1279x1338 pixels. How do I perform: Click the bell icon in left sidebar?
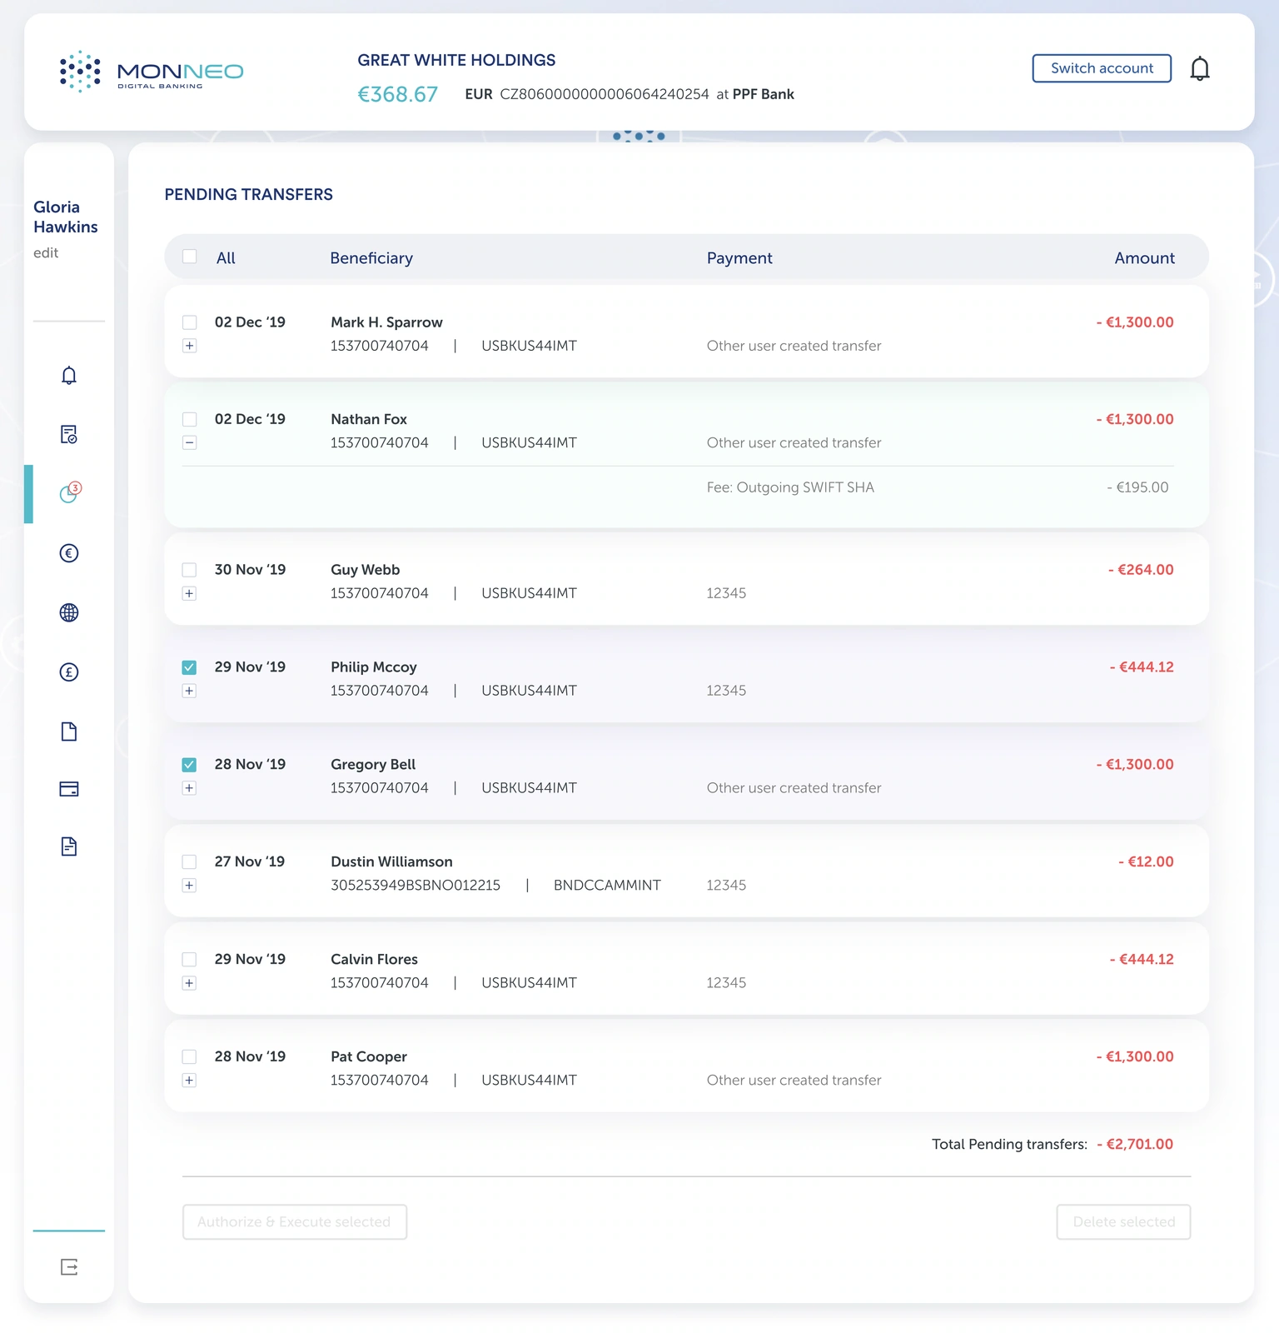(69, 376)
